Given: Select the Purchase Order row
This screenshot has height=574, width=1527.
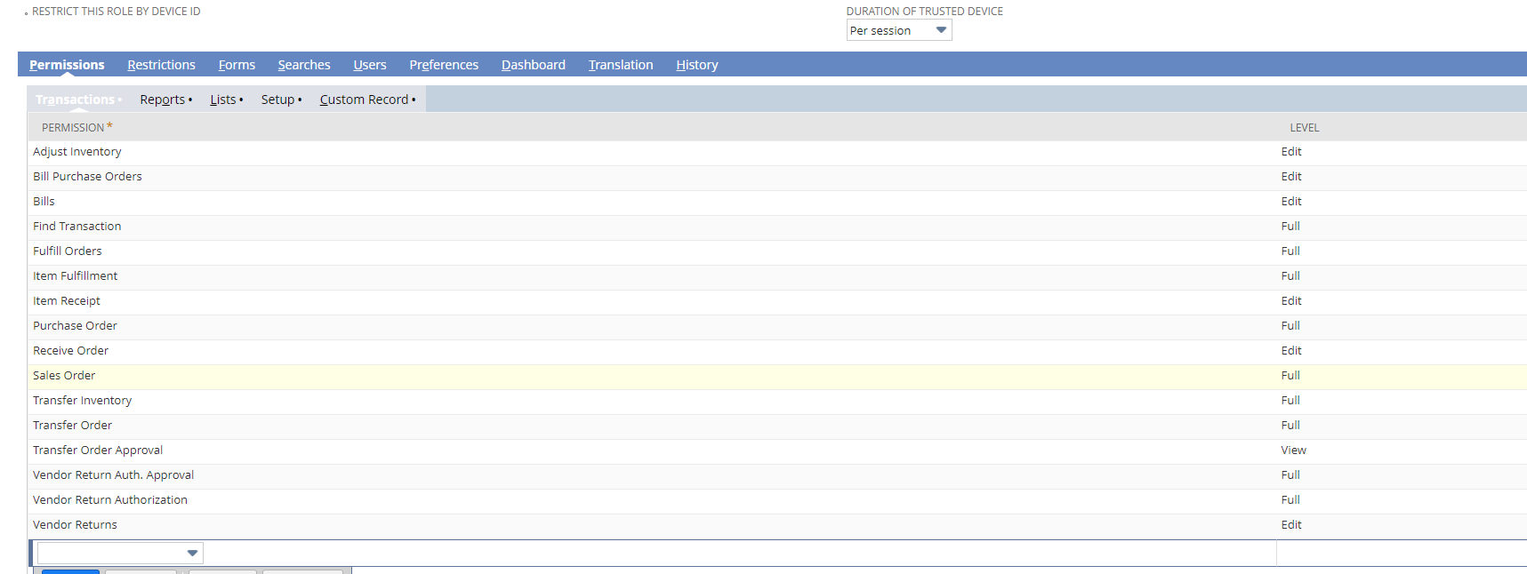Looking at the screenshot, I should [x=777, y=326].
